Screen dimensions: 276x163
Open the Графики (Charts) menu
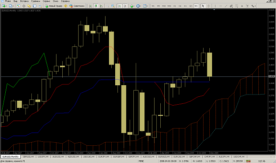pos(36,1)
